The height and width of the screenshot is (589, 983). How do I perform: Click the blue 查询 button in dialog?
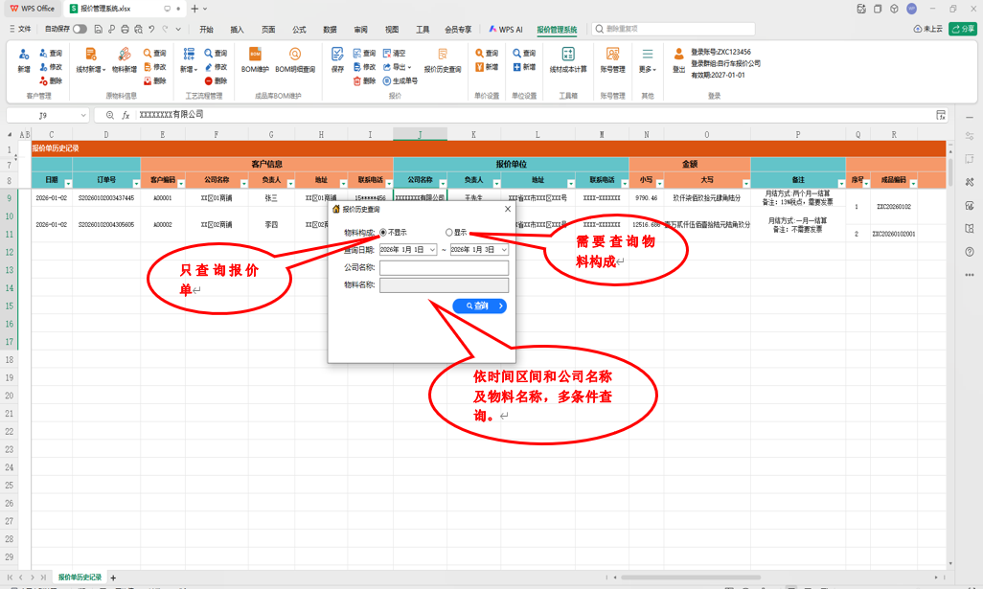(x=480, y=306)
